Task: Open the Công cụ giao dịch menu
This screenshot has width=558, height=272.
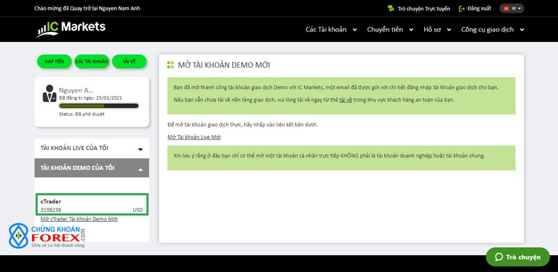Action: [492, 29]
